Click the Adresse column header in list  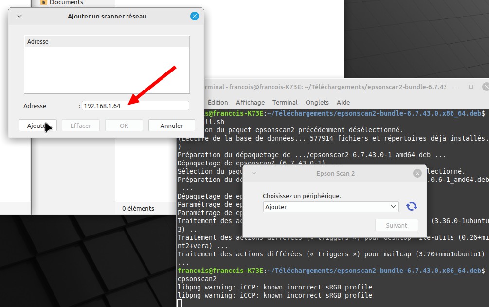tap(107, 41)
